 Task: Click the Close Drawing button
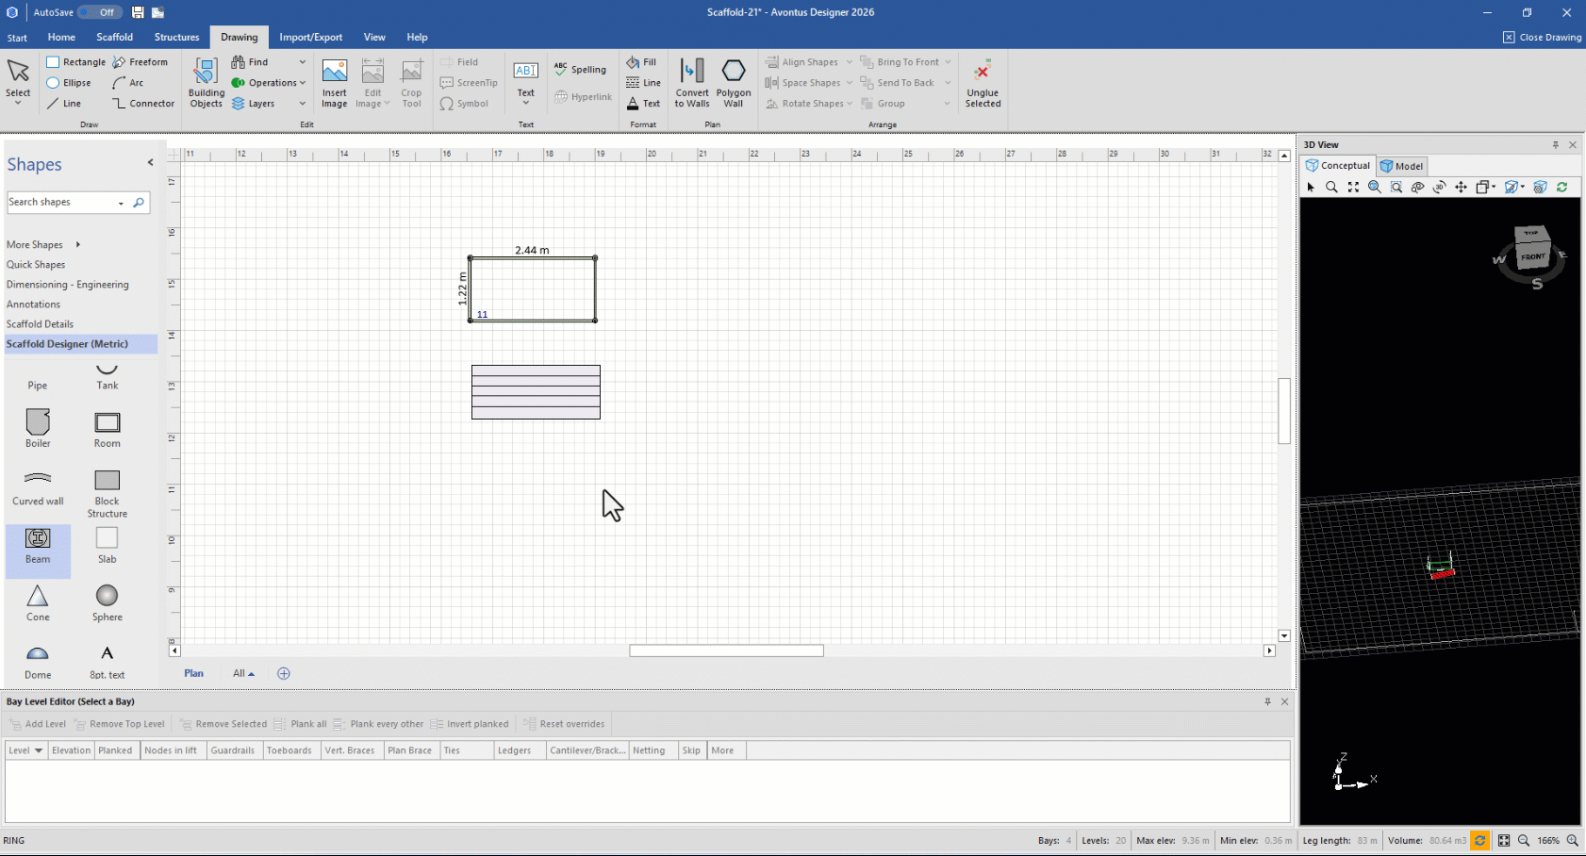(x=1542, y=37)
